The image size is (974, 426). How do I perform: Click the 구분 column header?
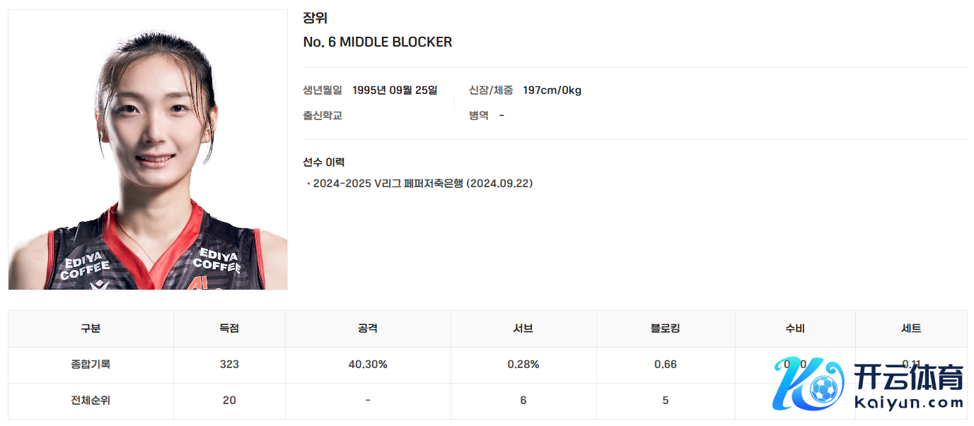click(x=91, y=329)
